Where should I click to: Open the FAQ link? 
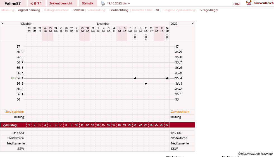point(236,4)
